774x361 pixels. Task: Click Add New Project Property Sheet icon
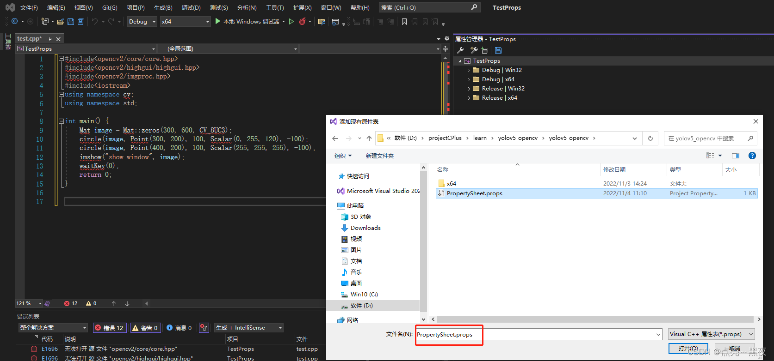474,50
